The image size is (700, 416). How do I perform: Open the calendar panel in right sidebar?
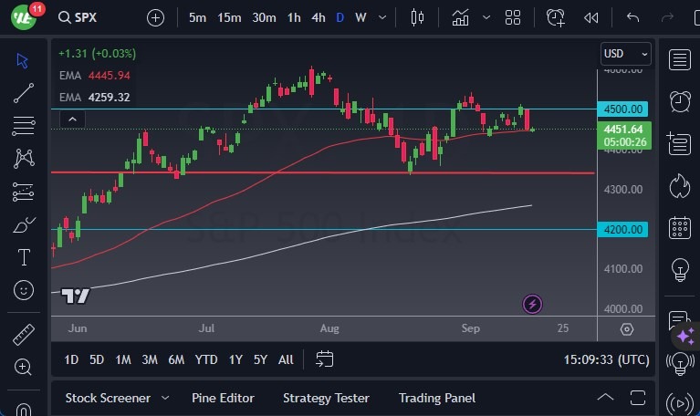point(679,228)
